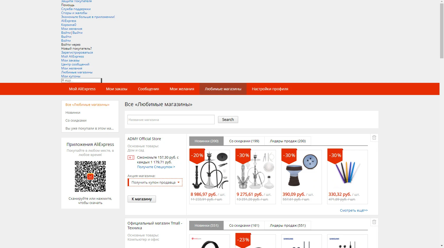444x248 pixels.
Task: Filter sidebar by 'Новинки'
Action: (x=73, y=113)
